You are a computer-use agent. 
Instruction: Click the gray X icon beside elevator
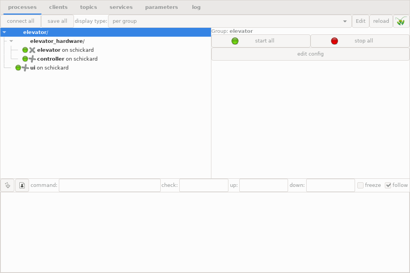[32, 50]
